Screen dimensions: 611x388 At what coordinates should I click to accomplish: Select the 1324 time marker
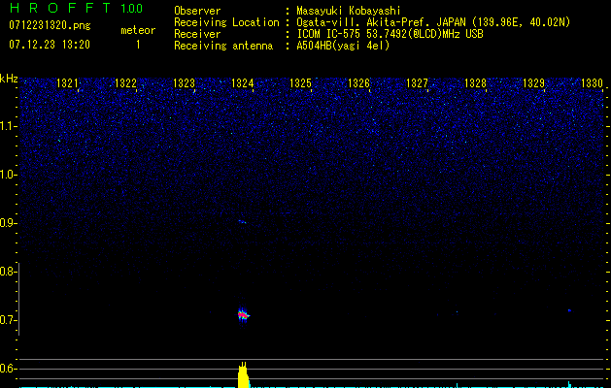coord(243,84)
